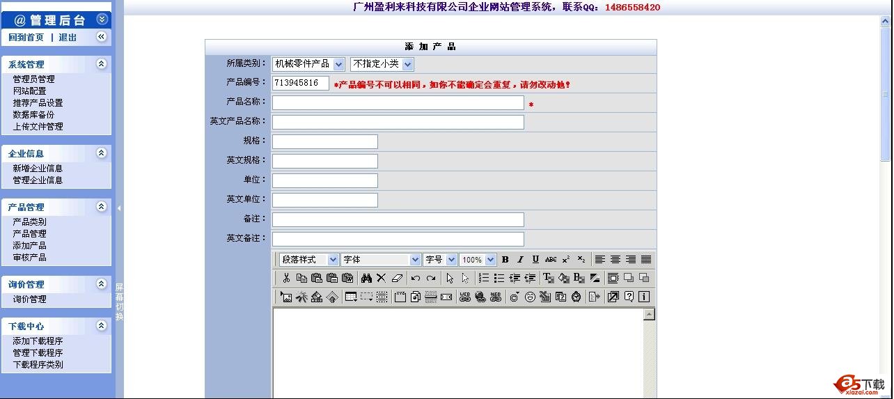Click the 规格 input field
Screen dimensions: 894x399
tap(324, 142)
